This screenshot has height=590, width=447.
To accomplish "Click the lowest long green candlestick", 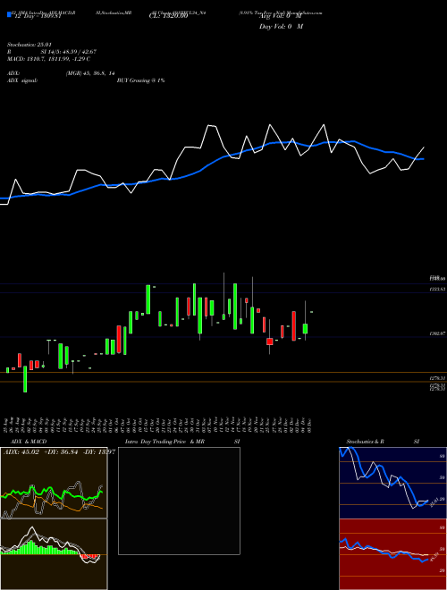I will [x=25, y=379].
